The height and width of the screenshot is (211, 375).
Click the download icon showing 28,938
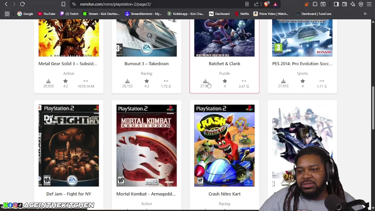click(48, 81)
